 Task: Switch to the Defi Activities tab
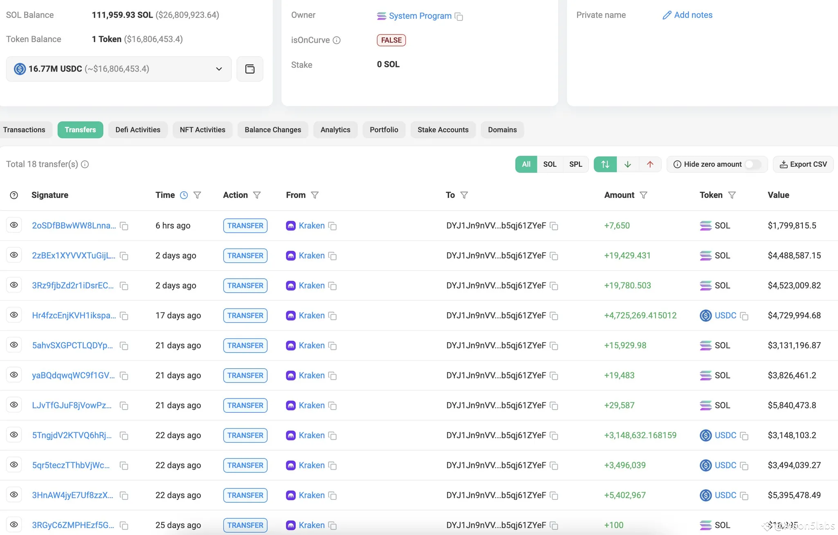pyautogui.click(x=137, y=130)
